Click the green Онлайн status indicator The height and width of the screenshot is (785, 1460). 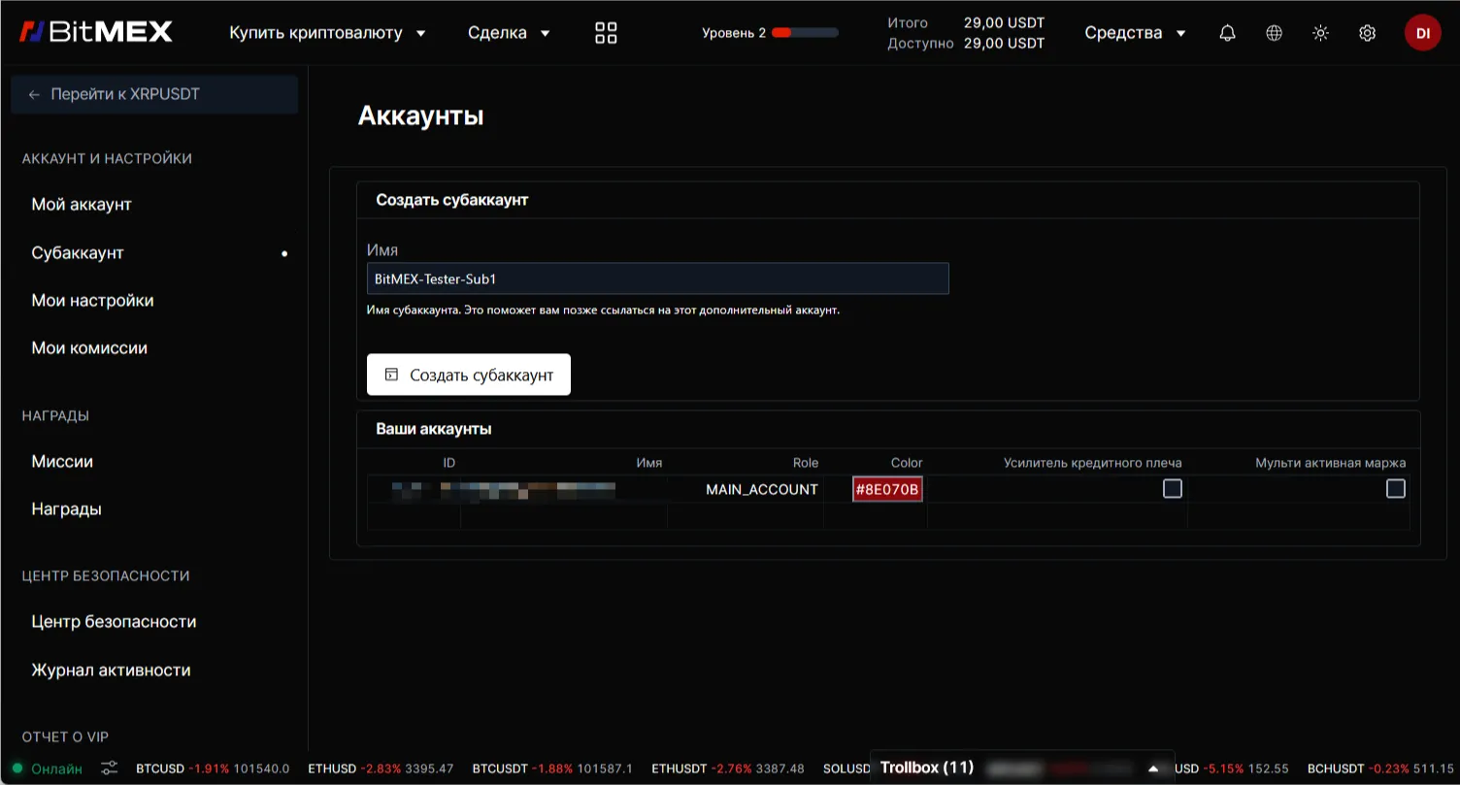click(48, 769)
